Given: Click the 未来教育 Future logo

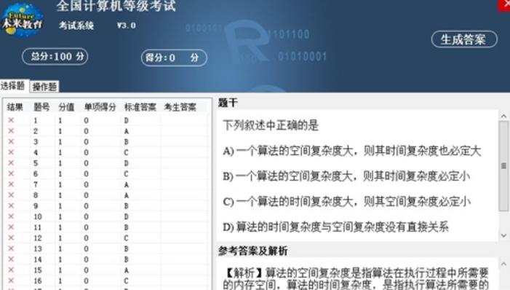Looking at the screenshot, I should point(22,21).
